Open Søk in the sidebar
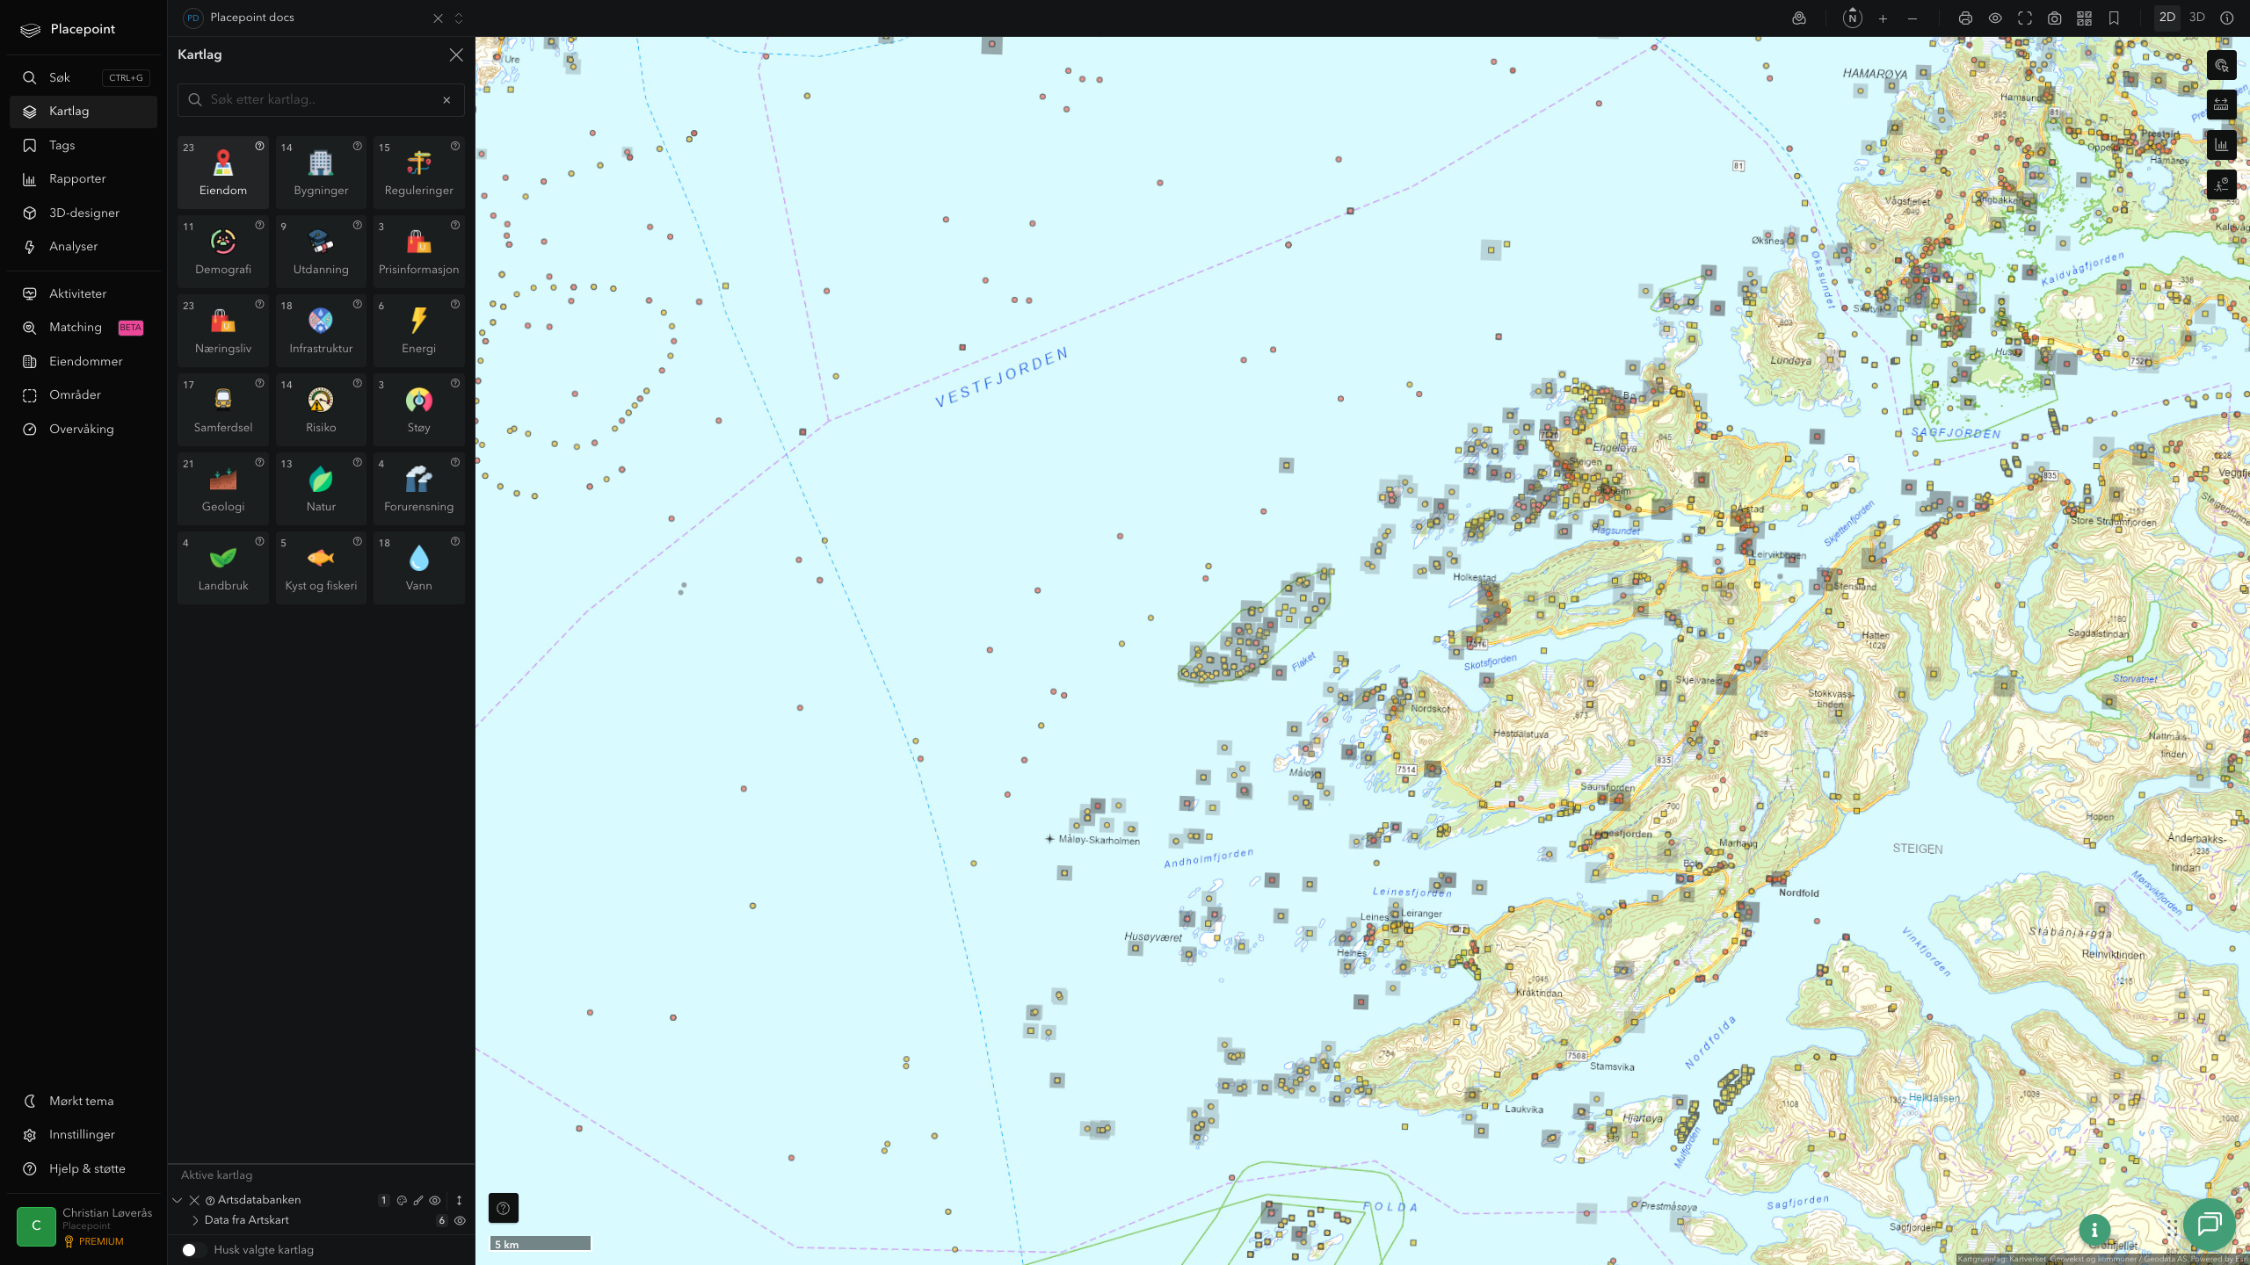2250x1265 pixels. tap(83, 77)
